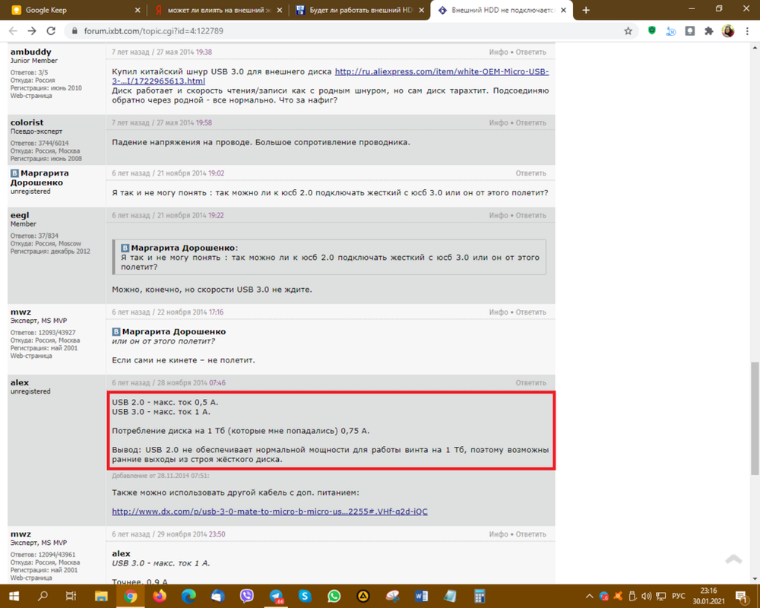
Task: Open mwz's Web-страница link in 22 ноября post
Action: [31, 356]
